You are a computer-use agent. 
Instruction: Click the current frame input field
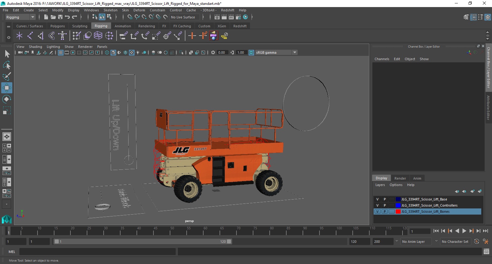pyautogui.click(x=420, y=231)
